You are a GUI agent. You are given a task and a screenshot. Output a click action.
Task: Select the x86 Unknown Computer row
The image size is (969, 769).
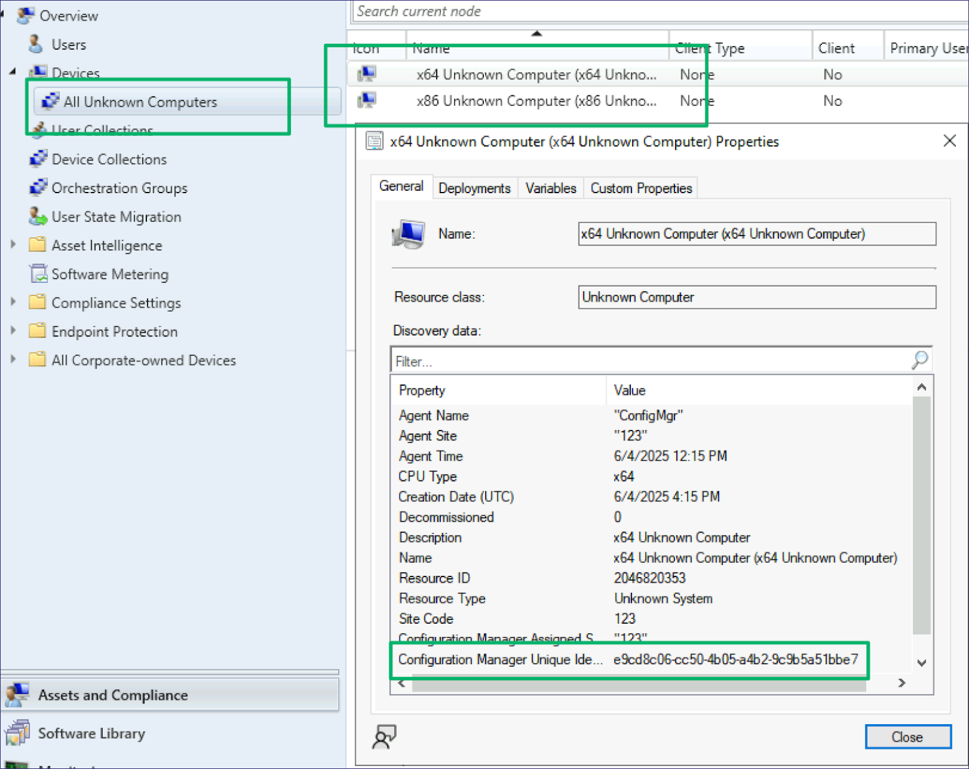pyautogui.click(x=536, y=101)
